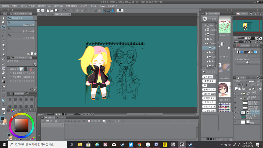Select the Eyedropper tool
Image resolution: width=263 pixels, height=148 pixels.
[3, 41]
